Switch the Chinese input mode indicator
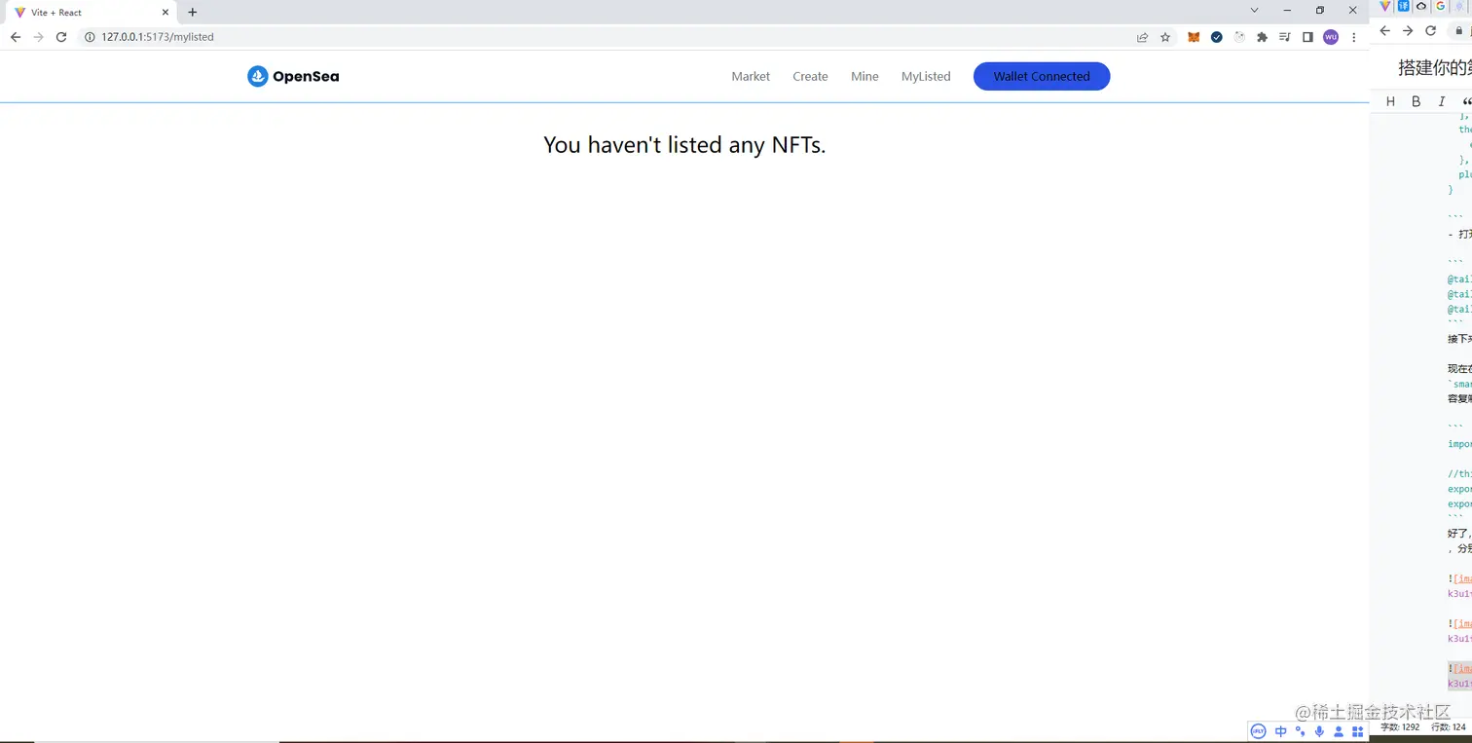The width and height of the screenshot is (1472, 743). click(1281, 731)
